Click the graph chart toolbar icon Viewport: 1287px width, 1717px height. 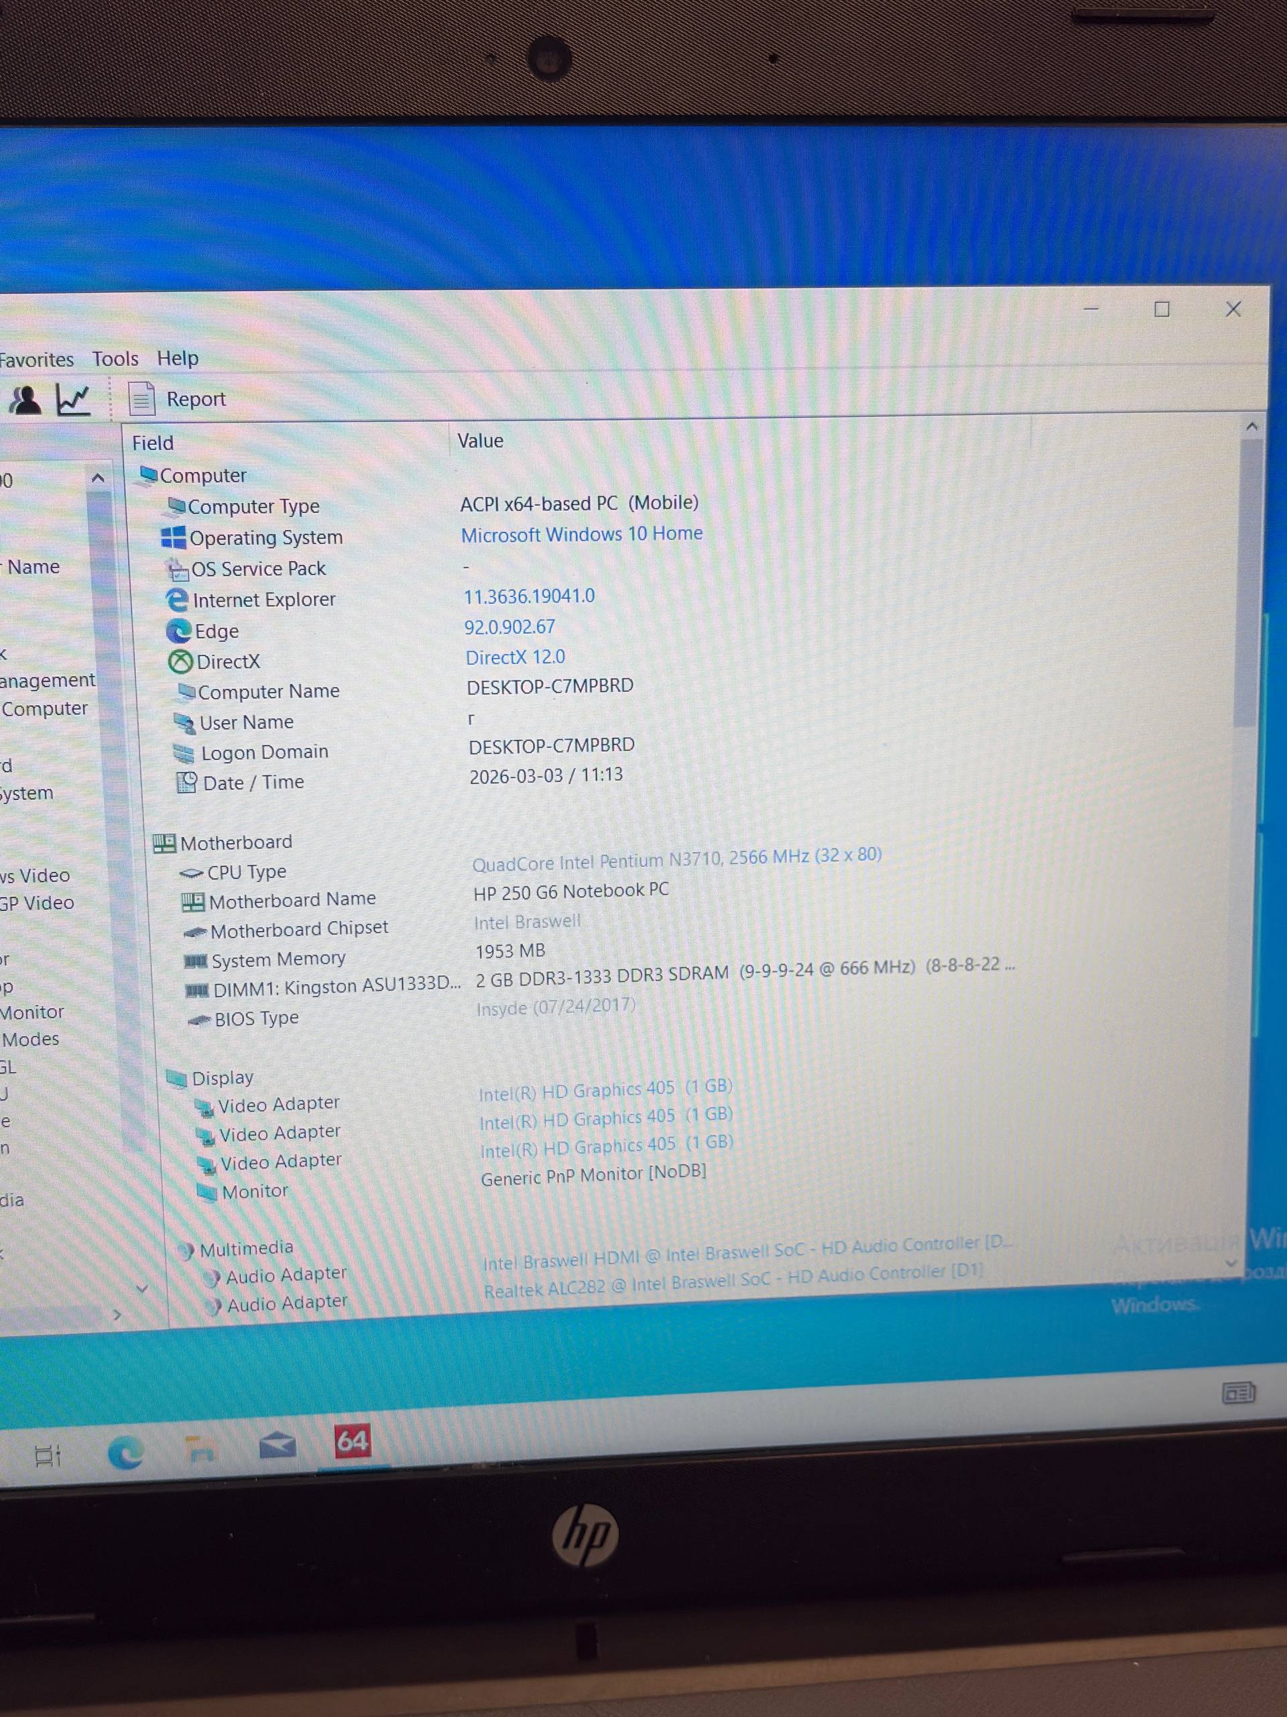[73, 400]
